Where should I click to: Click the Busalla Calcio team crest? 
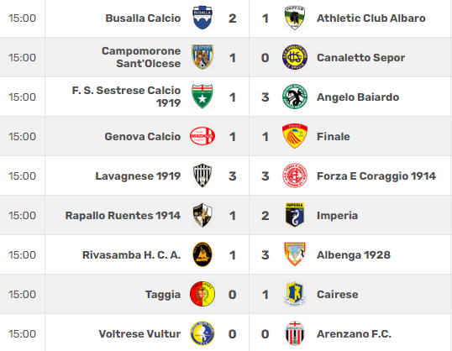202,18
